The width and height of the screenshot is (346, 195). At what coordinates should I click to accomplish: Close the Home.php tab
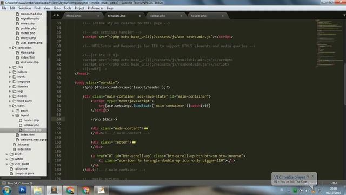coord(98,16)
